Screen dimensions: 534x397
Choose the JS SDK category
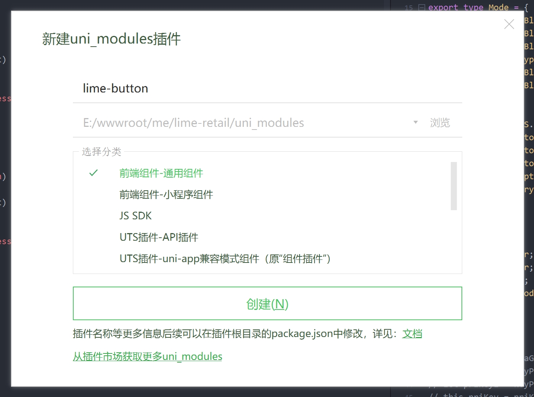(x=136, y=216)
